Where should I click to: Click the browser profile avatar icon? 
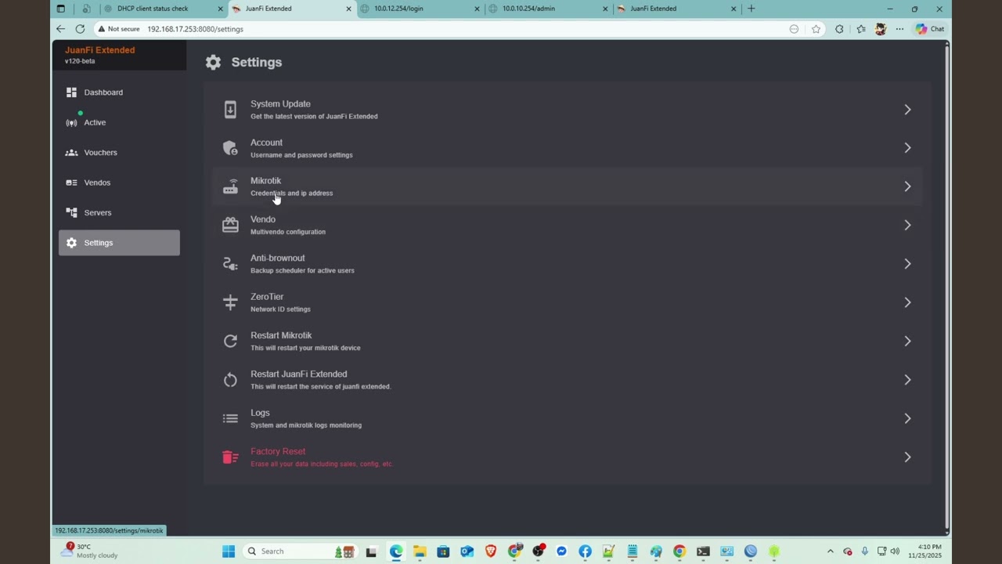(x=881, y=29)
